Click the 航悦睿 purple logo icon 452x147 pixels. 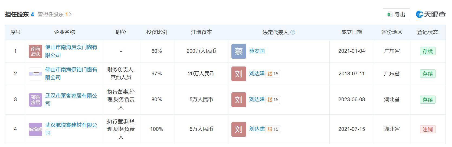click(x=35, y=129)
